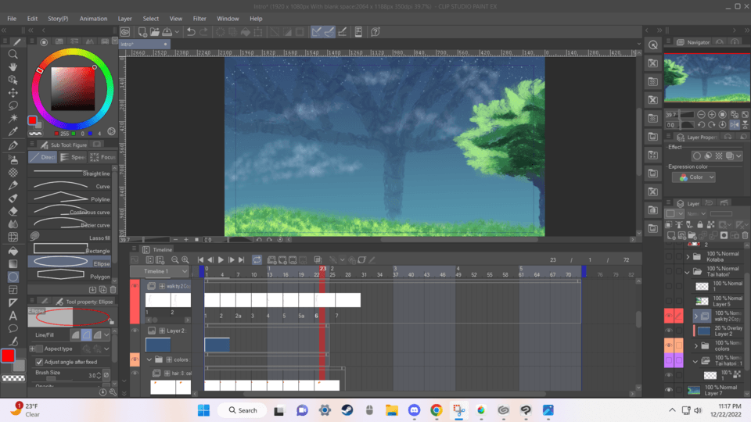Open the Animation menu

(93, 18)
